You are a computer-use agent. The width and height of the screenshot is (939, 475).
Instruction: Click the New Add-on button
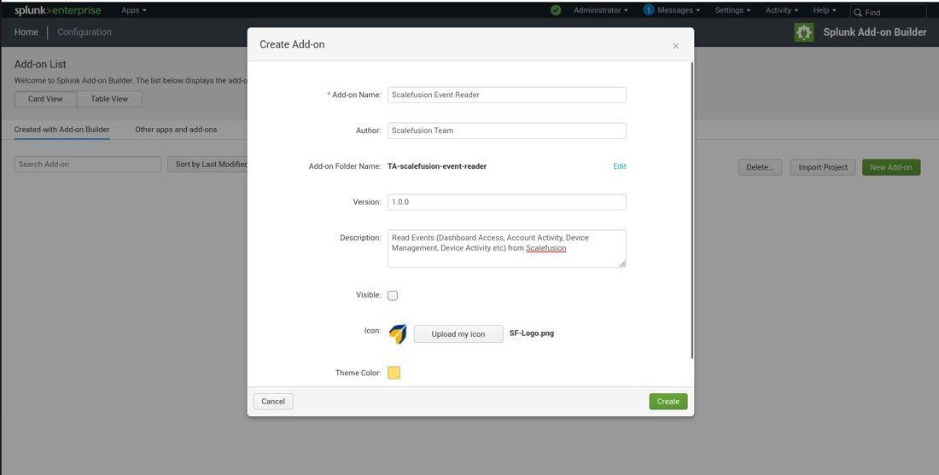pyautogui.click(x=891, y=167)
